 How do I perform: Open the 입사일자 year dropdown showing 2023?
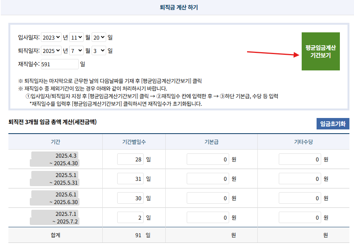pos(52,37)
